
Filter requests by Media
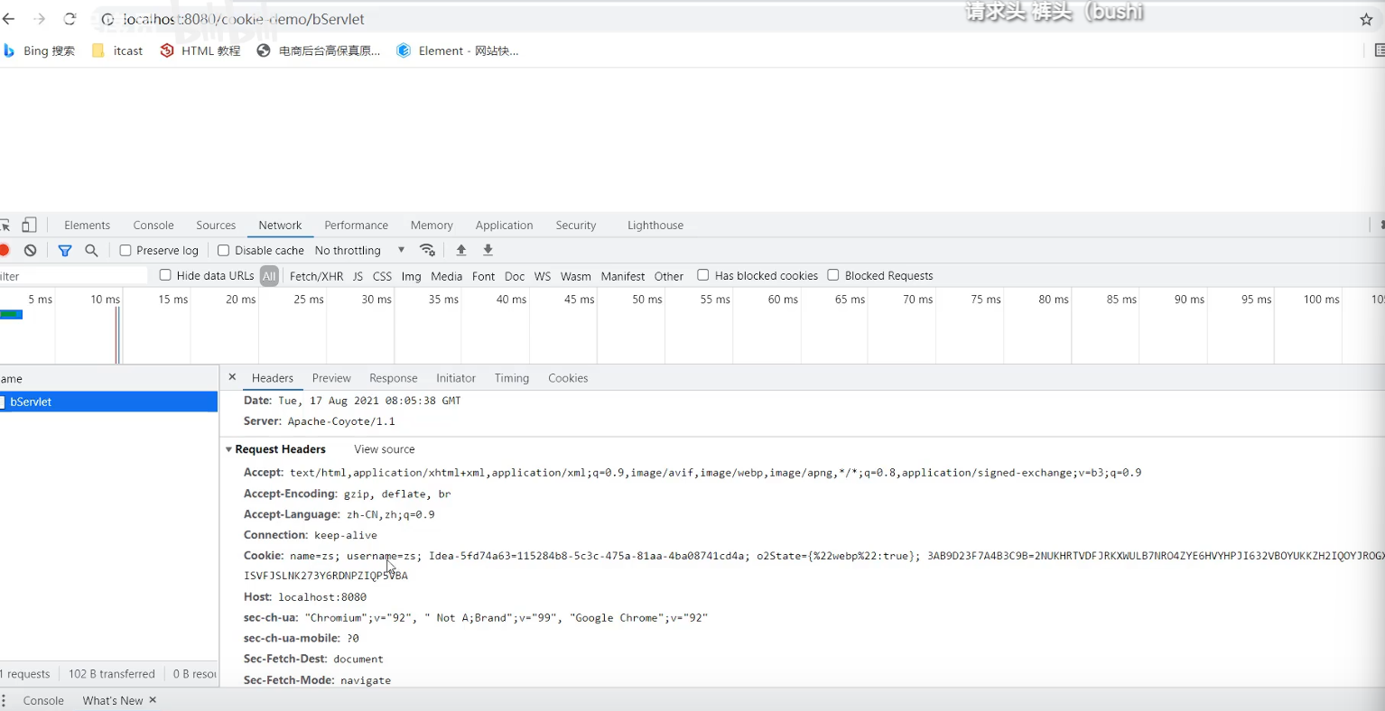[x=446, y=276]
